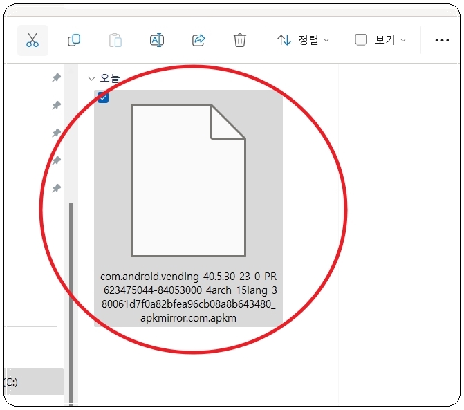Image resolution: width=464 pixels, height=410 pixels.
Task: Share the selected file
Action: 198,40
